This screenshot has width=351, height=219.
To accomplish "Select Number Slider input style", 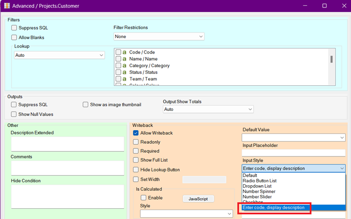I will click(x=293, y=197).
